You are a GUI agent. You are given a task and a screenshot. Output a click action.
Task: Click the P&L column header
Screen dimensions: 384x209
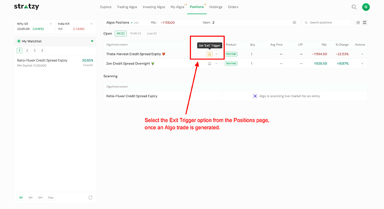coord(324,44)
